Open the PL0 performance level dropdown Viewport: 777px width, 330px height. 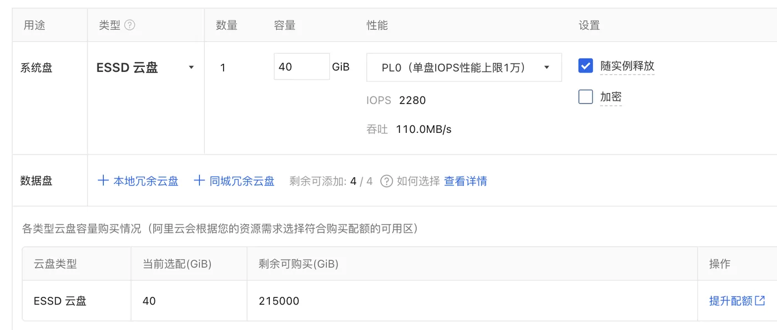tap(464, 68)
